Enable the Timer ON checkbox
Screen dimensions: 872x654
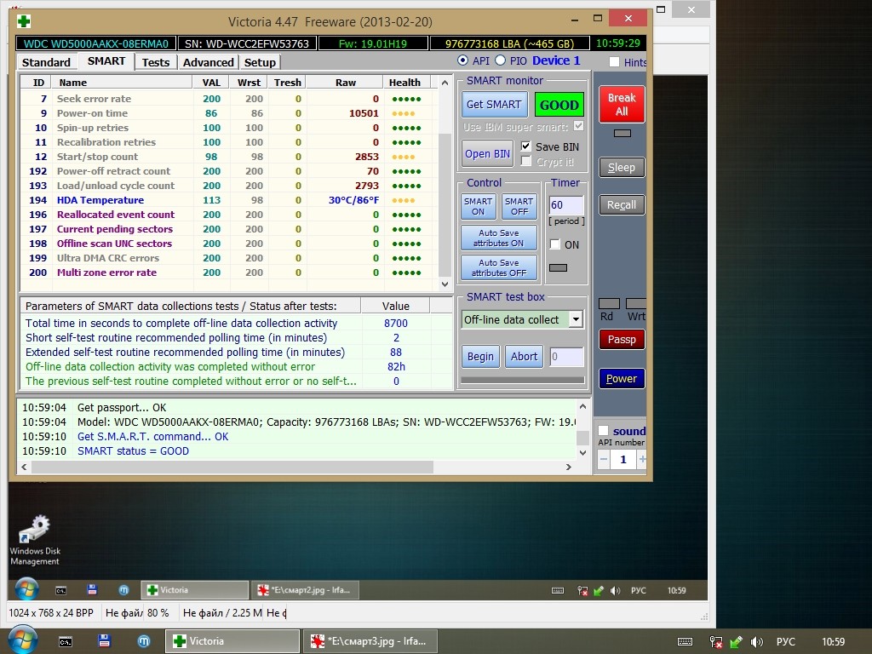[554, 244]
